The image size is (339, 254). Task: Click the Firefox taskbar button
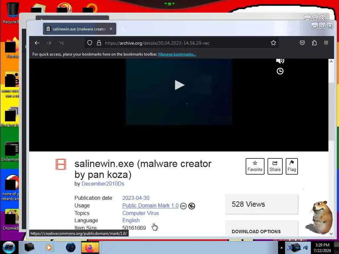coord(90,247)
